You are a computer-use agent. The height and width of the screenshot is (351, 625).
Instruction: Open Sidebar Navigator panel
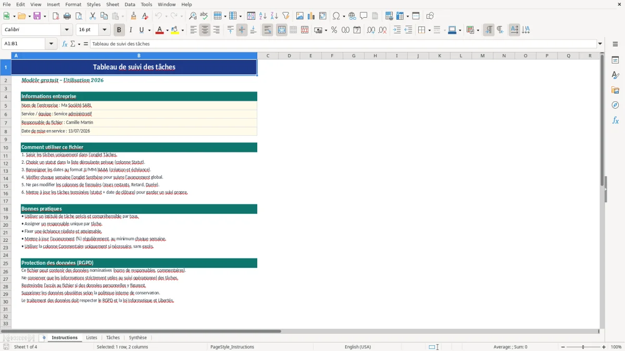tap(616, 106)
